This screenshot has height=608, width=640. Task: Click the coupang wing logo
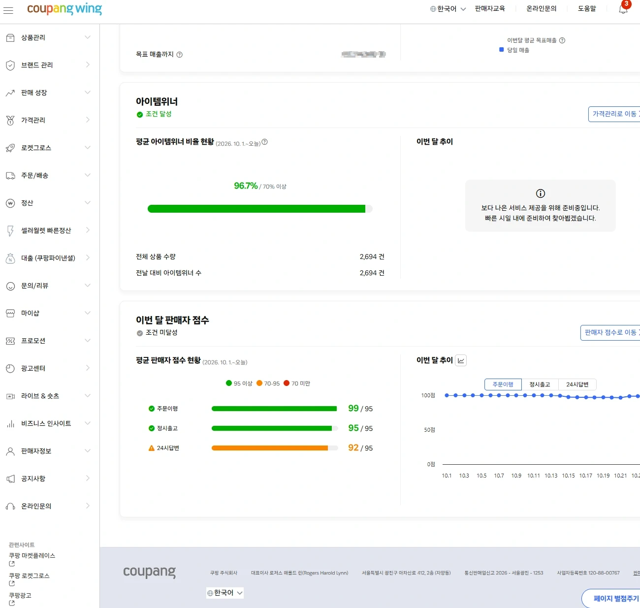pyautogui.click(x=64, y=9)
